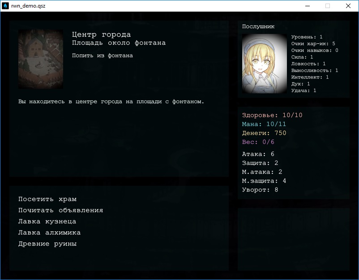
Task: Click the "Деньги: 750" money indicator
Action: click(x=264, y=133)
